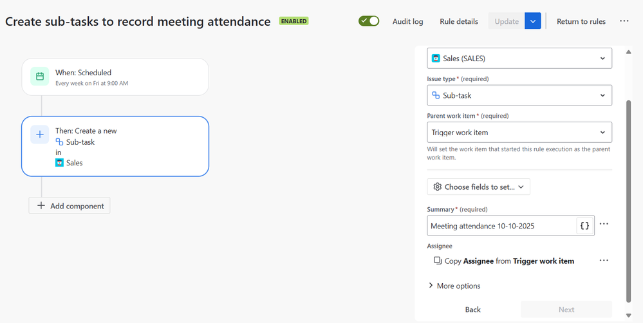Screen dimensions: 643x323
Task: Click into the Summary text field
Action: (501, 226)
